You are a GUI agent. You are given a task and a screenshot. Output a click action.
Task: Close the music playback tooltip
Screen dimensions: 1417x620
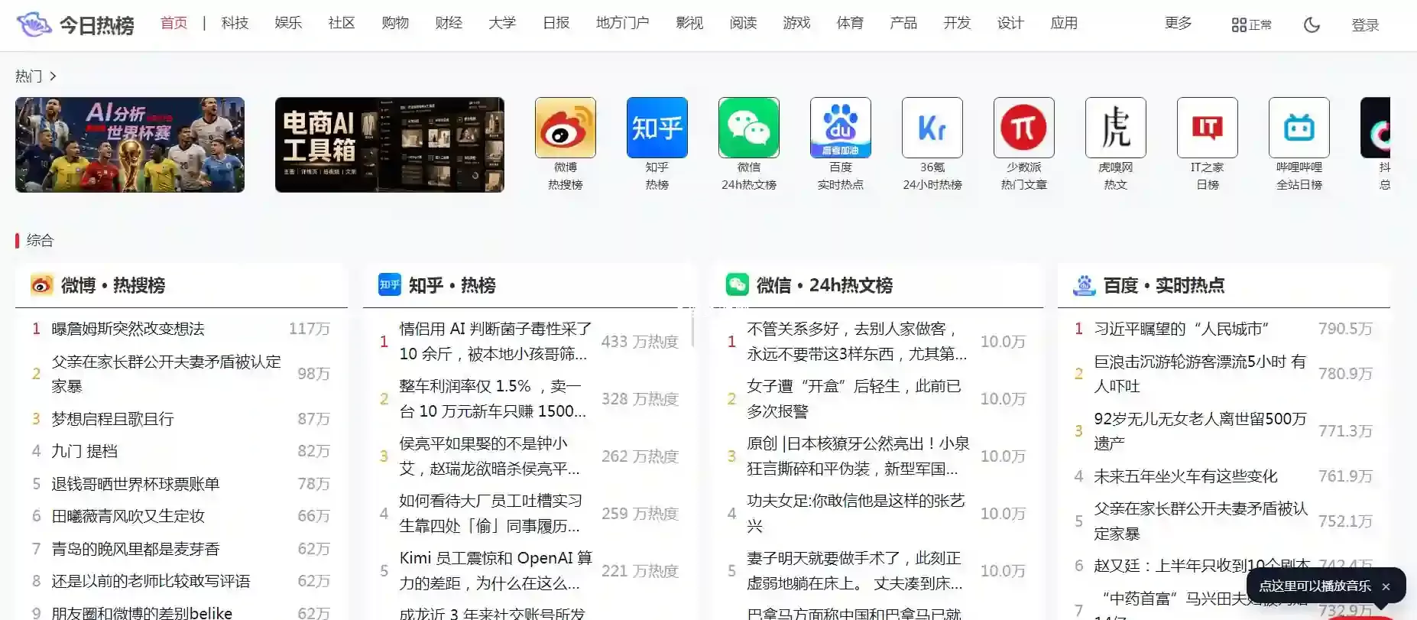click(1386, 586)
